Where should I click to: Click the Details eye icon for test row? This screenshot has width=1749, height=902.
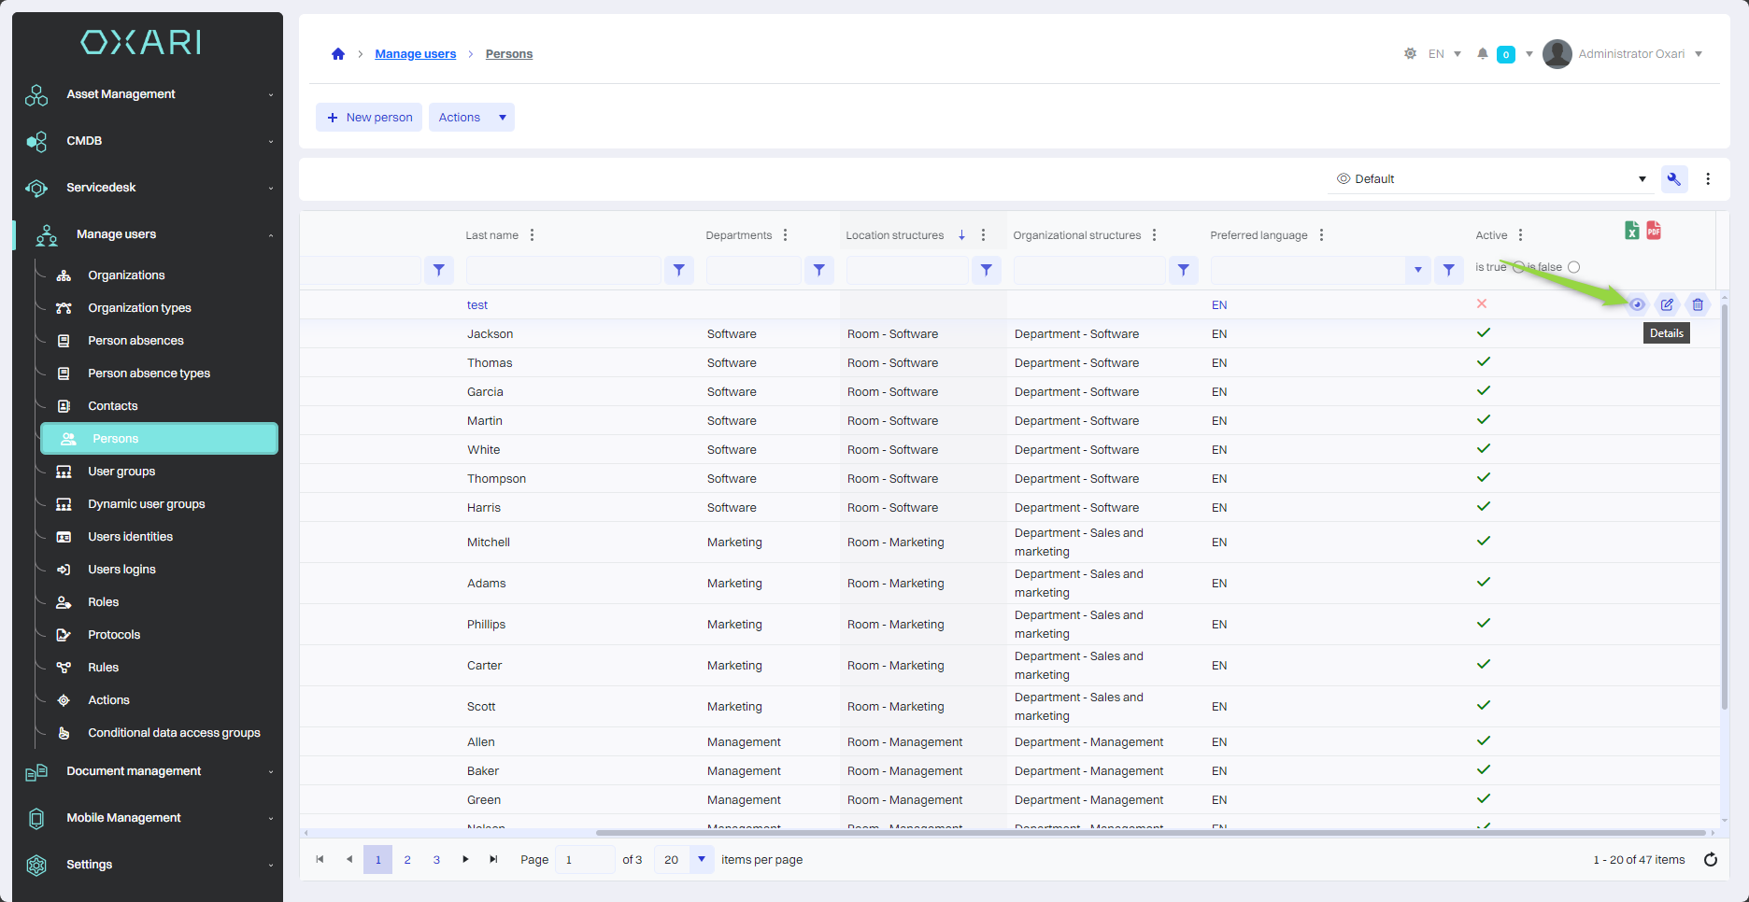(1637, 304)
